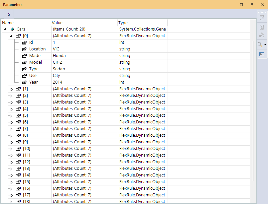Toggle the auto-hide pin in title bar
Screen dimensions: 268x204
252,5
